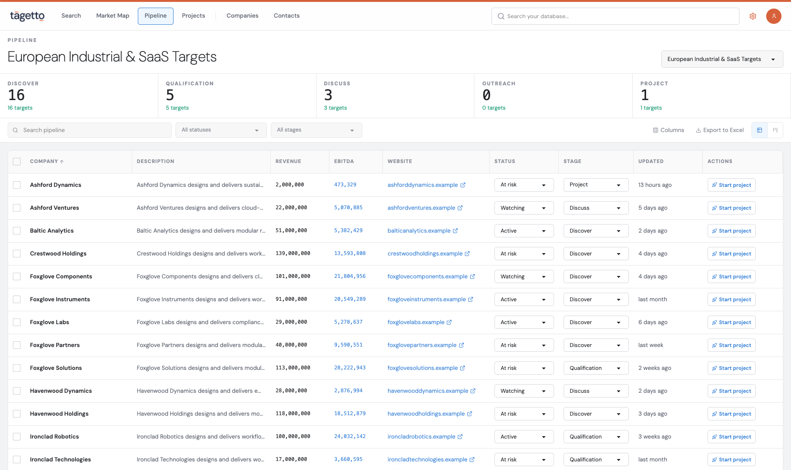Open the settings gear icon

[753, 16]
